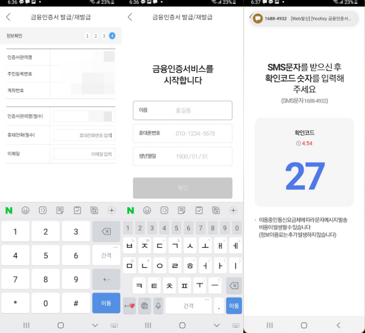This screenshot has width=365, height=333.
Task: Tap recent apps in left screen navigation bar
Action: [x=26, y=325]
